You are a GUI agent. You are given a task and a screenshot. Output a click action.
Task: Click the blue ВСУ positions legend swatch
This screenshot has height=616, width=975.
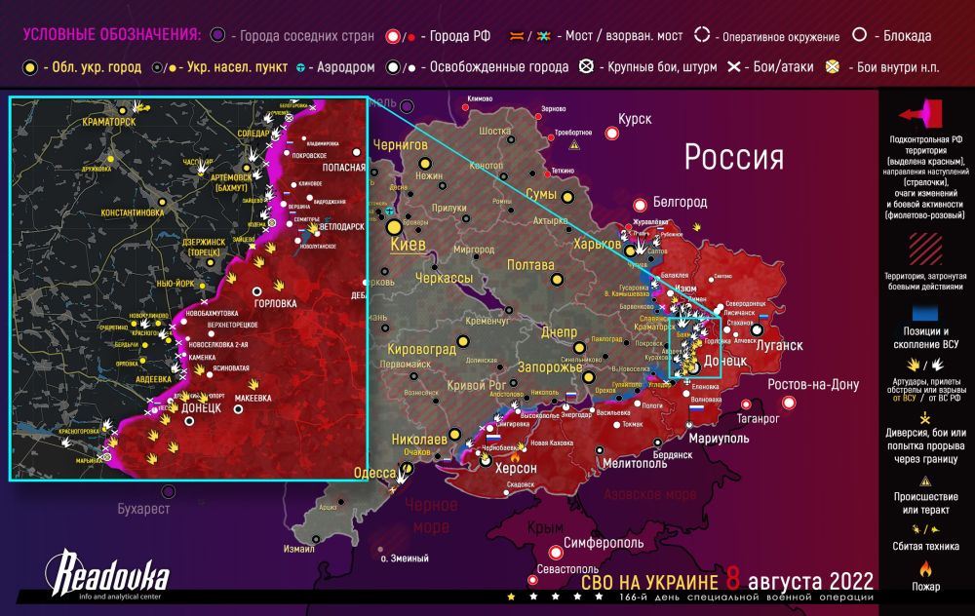[x=925, y=312]
